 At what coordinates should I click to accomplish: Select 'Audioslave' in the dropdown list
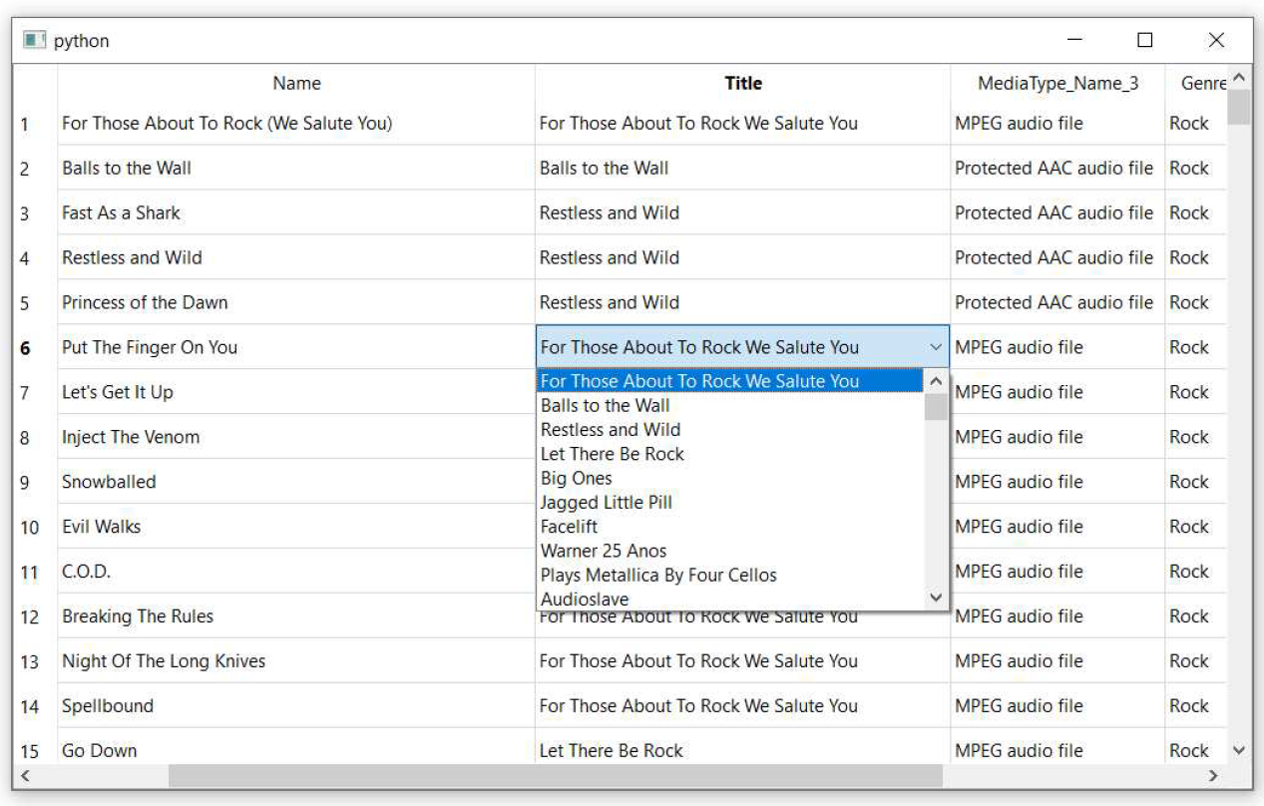pyautogui.click(x=730, y=599)
